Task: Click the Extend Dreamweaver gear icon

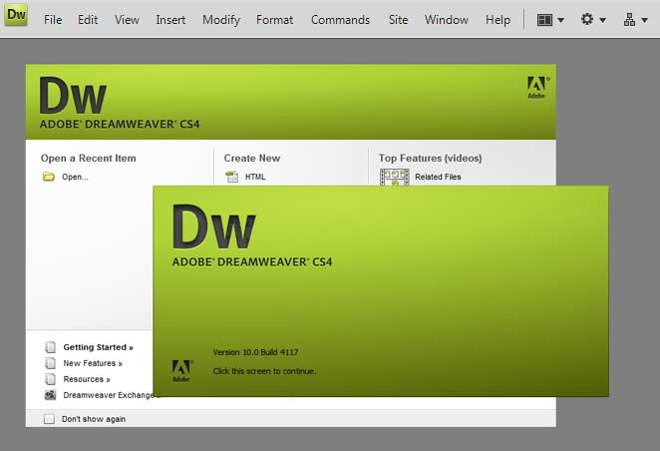Action: coord(587,19)
